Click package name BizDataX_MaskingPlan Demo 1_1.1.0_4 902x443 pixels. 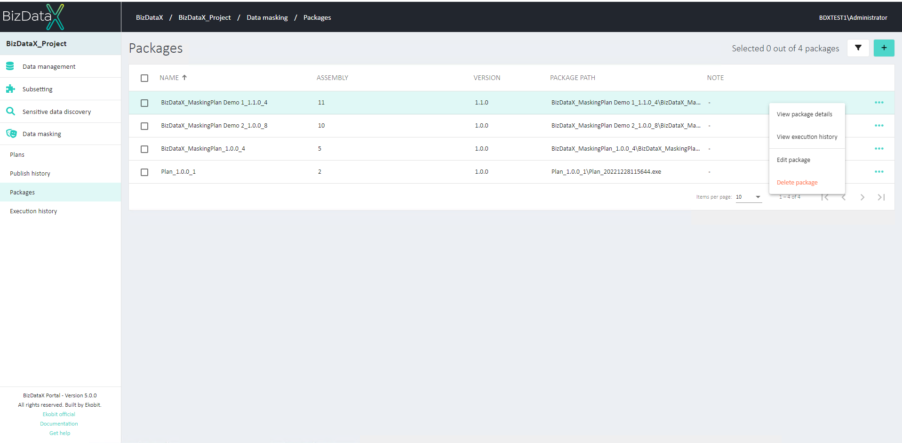click(x=214, y=103)
